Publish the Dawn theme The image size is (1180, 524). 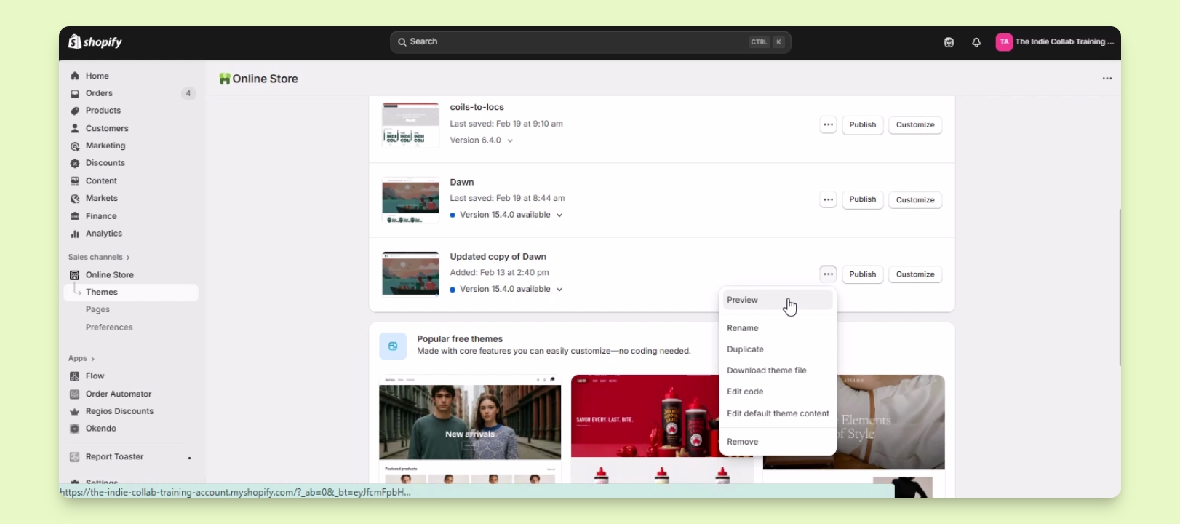[863, 199]
